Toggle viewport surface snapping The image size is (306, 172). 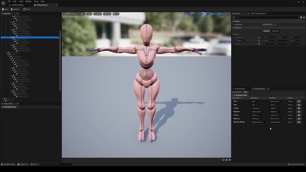[x=201, y=14]
